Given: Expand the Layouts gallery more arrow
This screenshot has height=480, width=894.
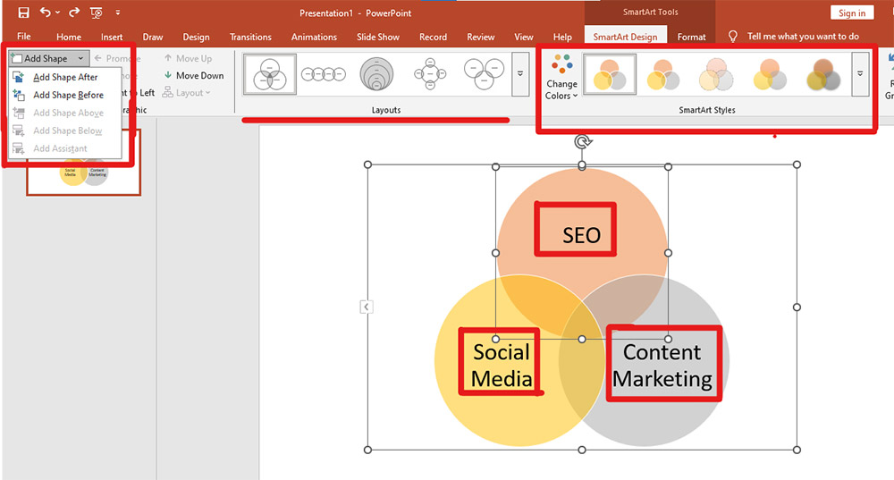Looking at the screenshot, I should coord(520,74).
